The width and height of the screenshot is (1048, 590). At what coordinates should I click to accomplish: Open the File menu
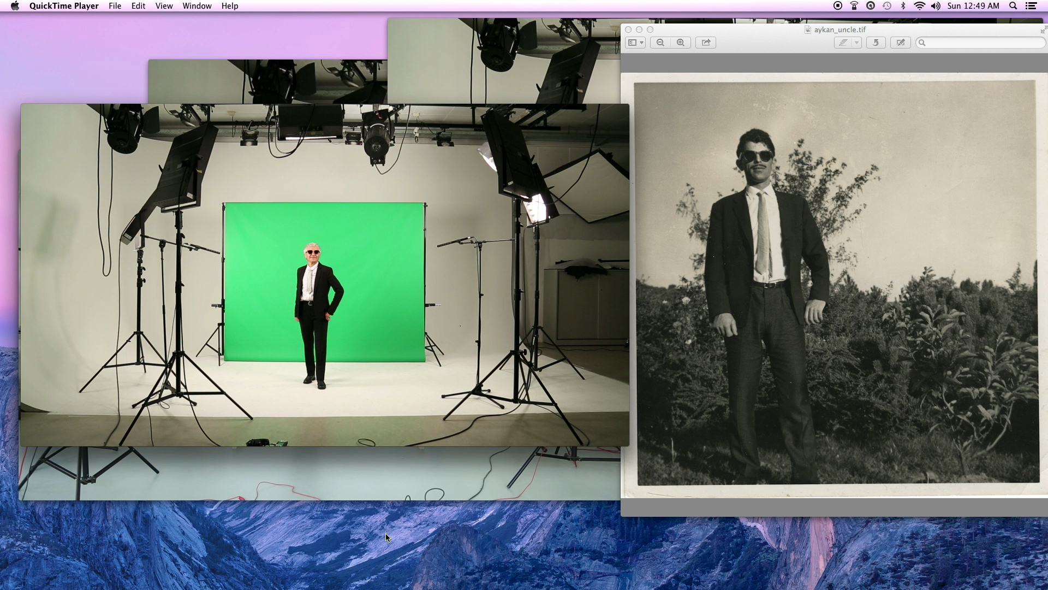pyautogui.click(x=115, y=6)
